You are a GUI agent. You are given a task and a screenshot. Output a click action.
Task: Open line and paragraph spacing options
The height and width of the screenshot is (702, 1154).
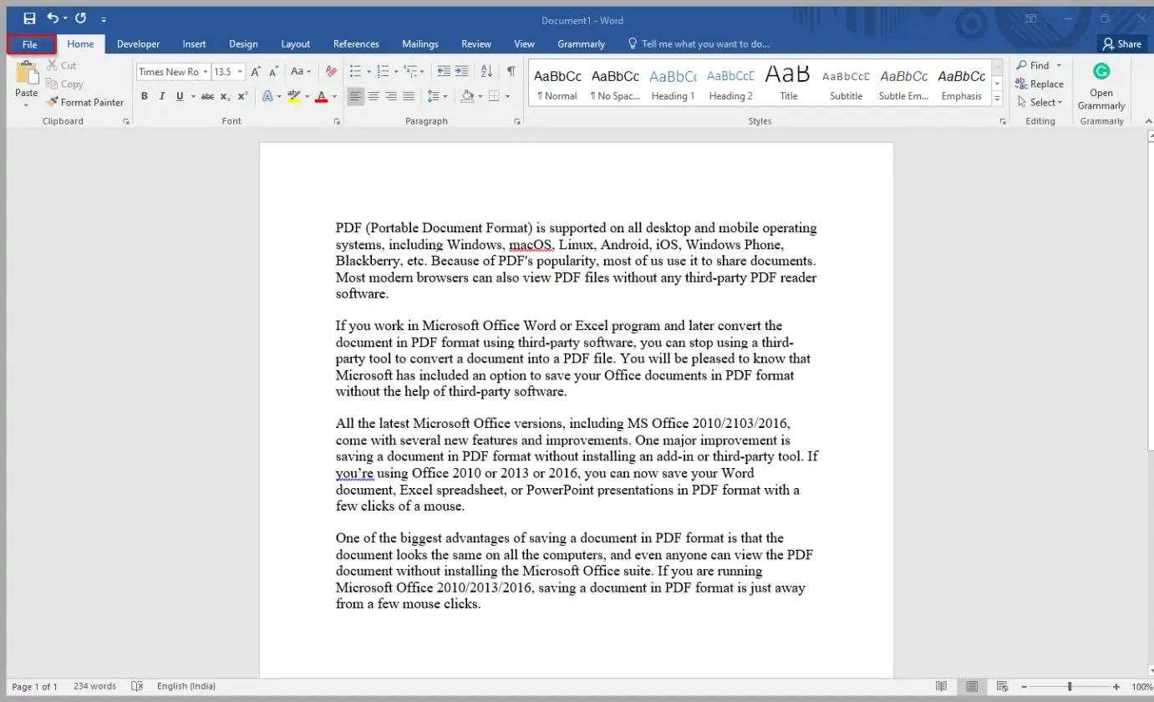point(437,96)
